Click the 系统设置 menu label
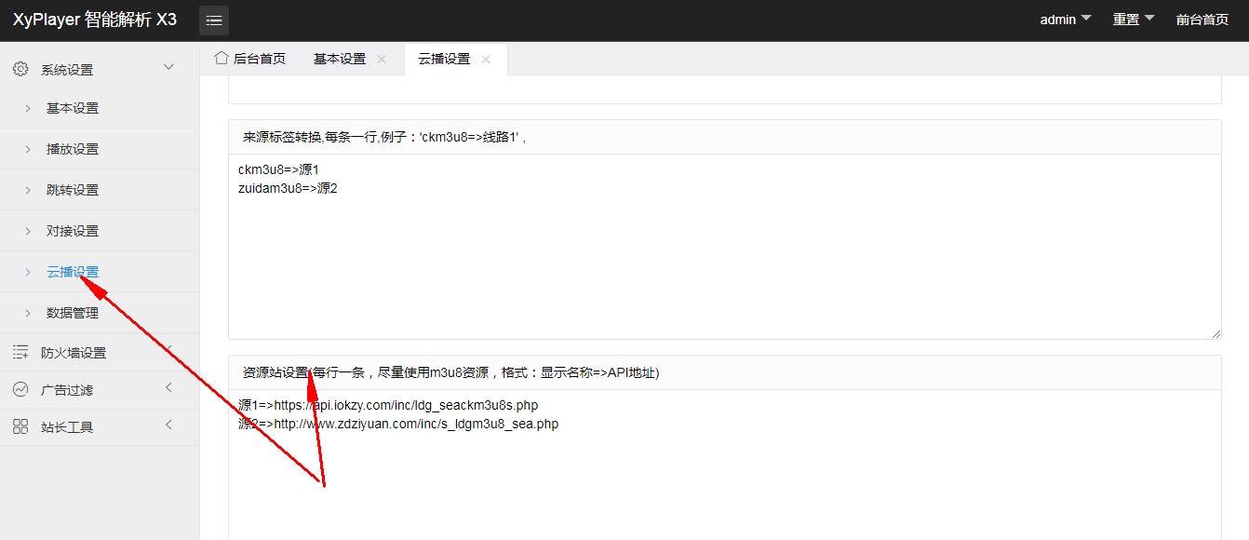The image size is (1249, 540). pyautogui.click(x=67, y=70)
